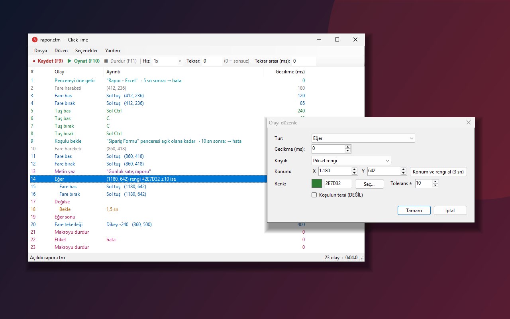Image resolution: width=510 pixels, height=319 pixels.
Task: Close the Olayı düzenle dialog
Action: pyautogui.click(x=468, y=123)
